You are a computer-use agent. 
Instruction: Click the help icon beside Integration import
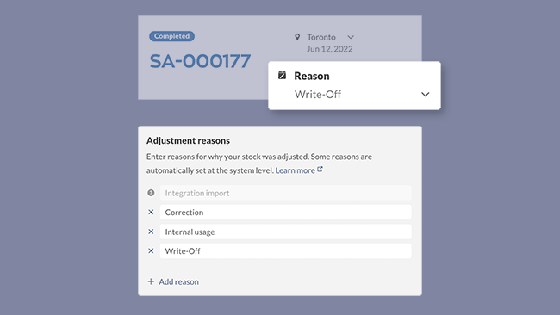[151, 193]
